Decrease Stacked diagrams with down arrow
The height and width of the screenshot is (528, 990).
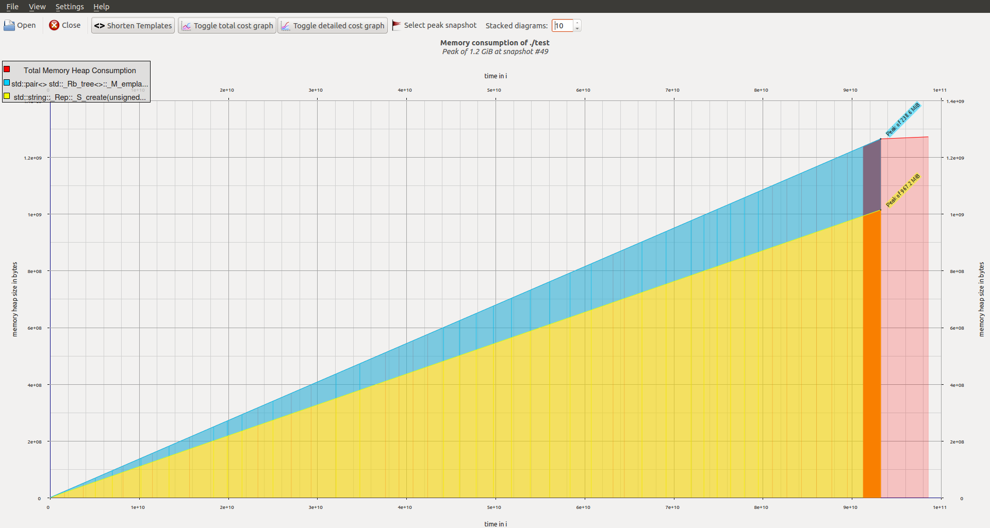[577, 29]
